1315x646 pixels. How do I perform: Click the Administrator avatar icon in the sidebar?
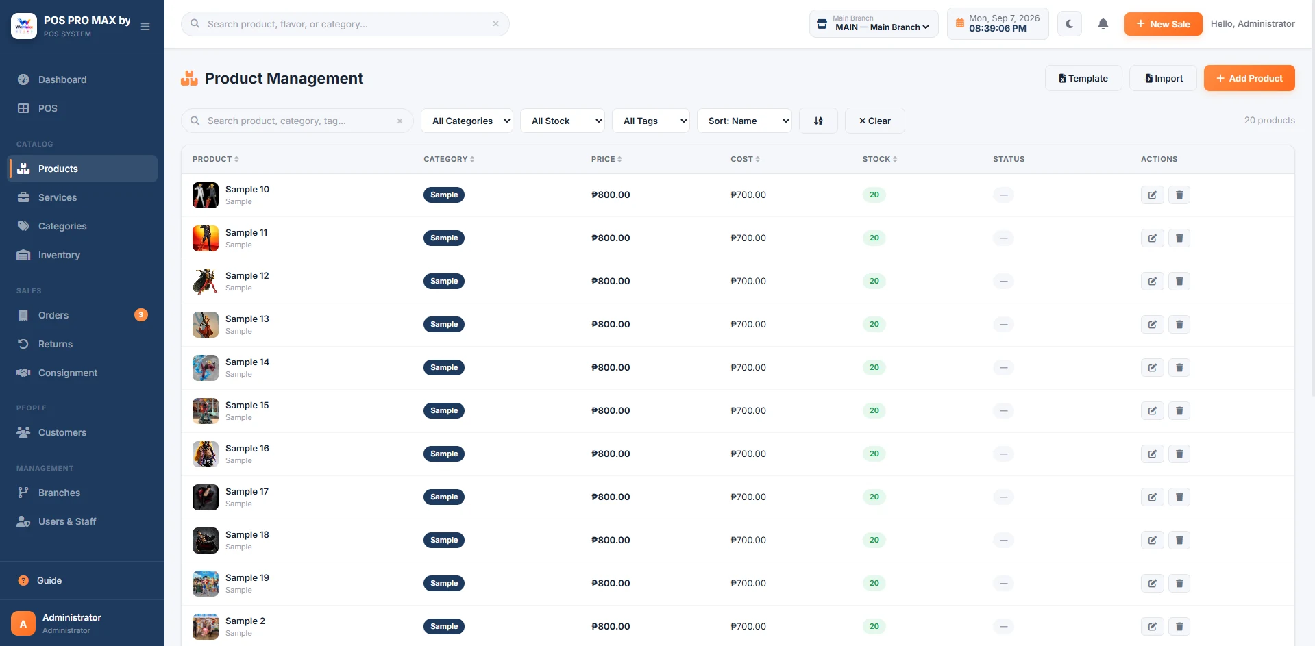(x=23, y=623)
